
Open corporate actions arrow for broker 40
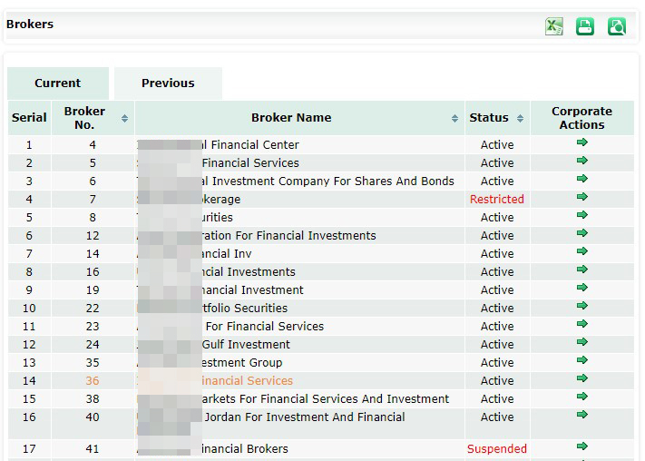click(x=581, y=416)
